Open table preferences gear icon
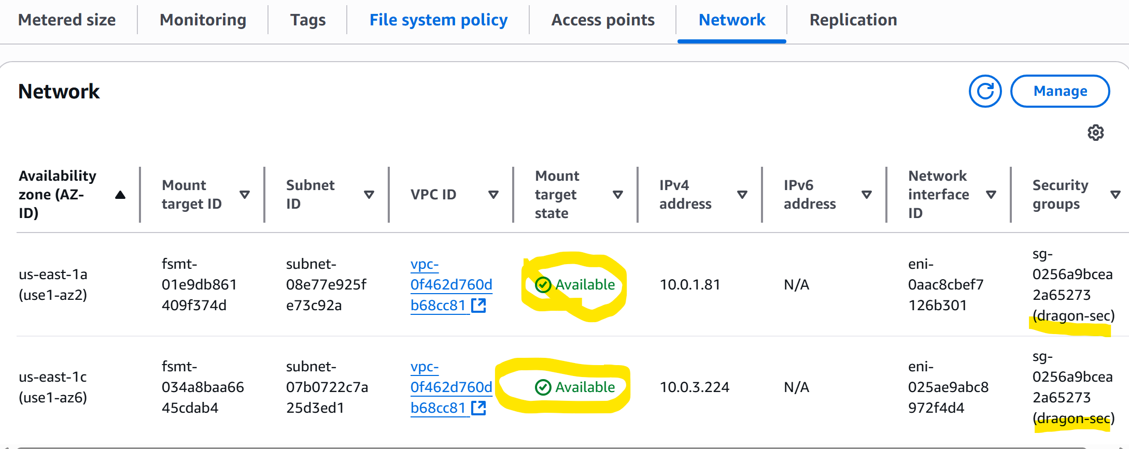The width and height of the screenshot is (1129, 449). 1095,133
